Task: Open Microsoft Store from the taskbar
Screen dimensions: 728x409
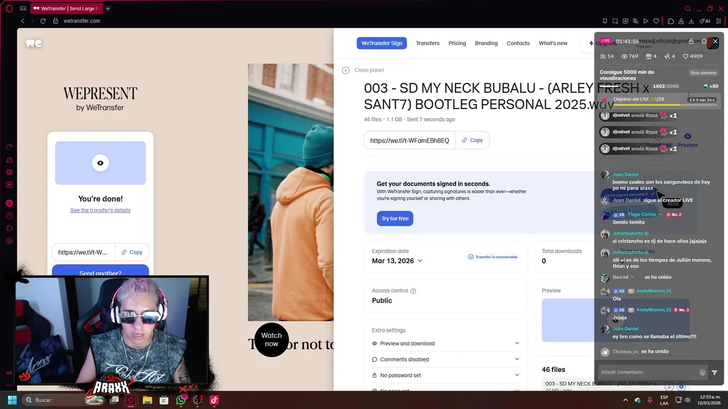Action: [x=164, y=400]
